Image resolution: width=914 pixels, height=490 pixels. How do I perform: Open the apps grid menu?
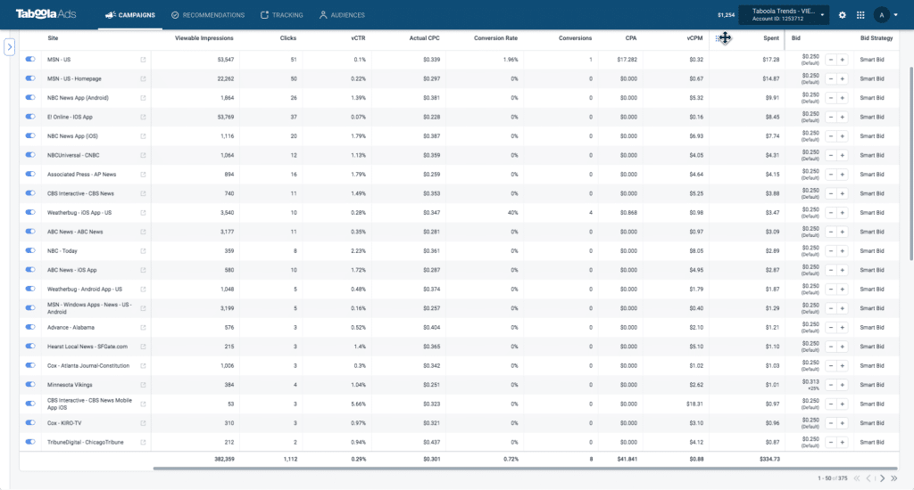click(860, 15)
